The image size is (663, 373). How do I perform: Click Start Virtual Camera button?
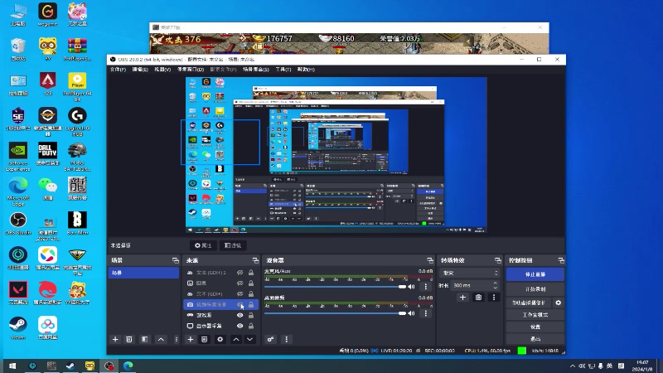[x=529, y=303]
